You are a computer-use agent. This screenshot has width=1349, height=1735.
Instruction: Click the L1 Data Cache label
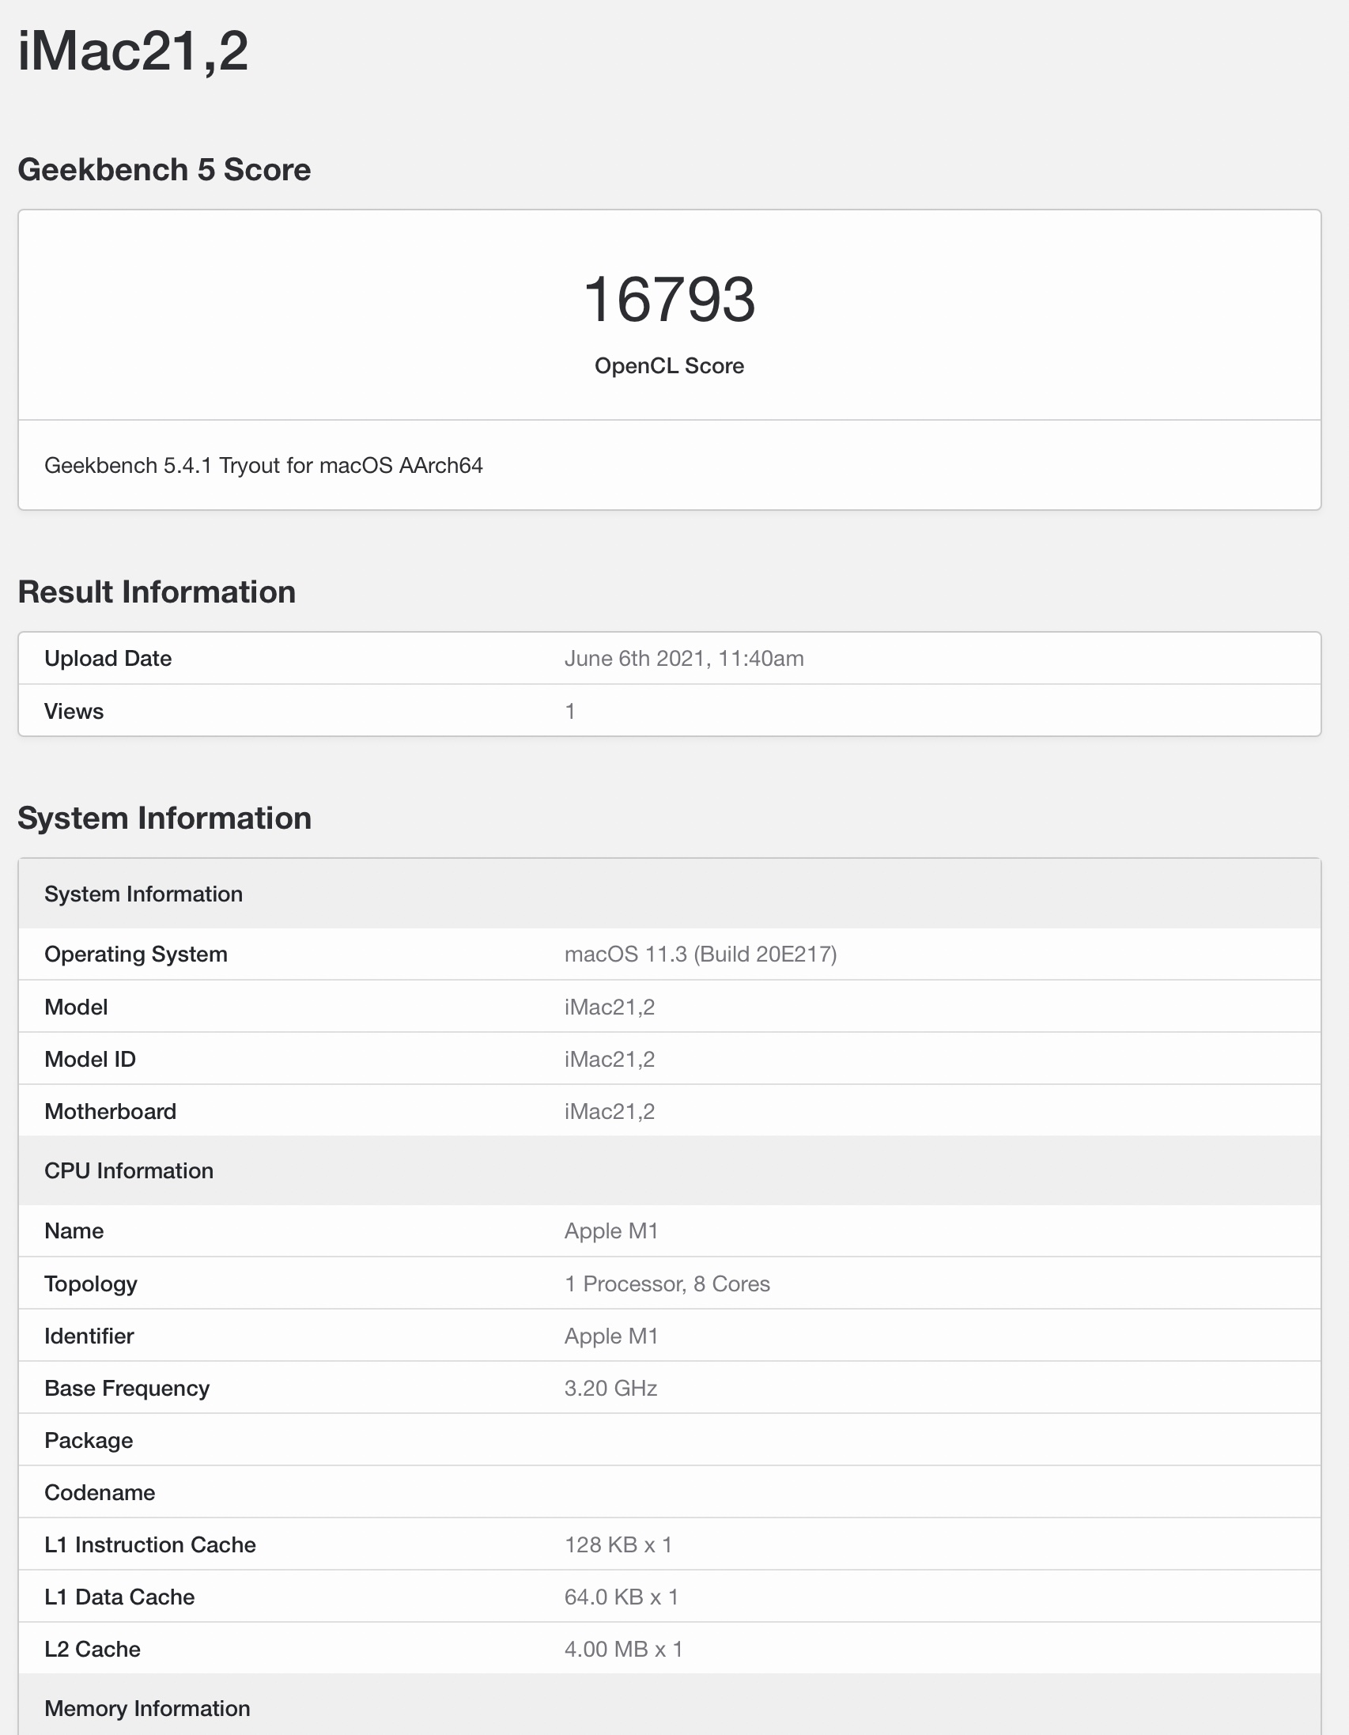coord(119,1597)
